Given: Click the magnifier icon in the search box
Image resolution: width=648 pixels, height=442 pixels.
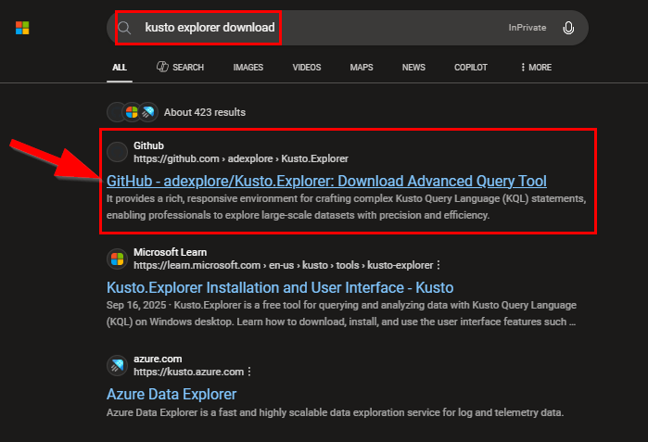Looking at the screenshot, I should pyautogui.click(x=124, y=28).
